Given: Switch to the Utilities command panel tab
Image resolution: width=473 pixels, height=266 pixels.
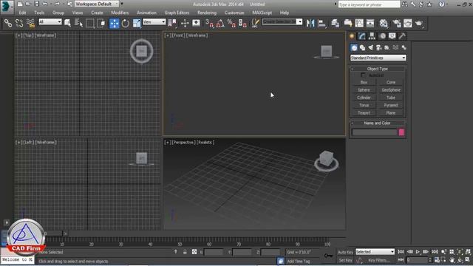Looking at the screenshot, I should 402,36.
